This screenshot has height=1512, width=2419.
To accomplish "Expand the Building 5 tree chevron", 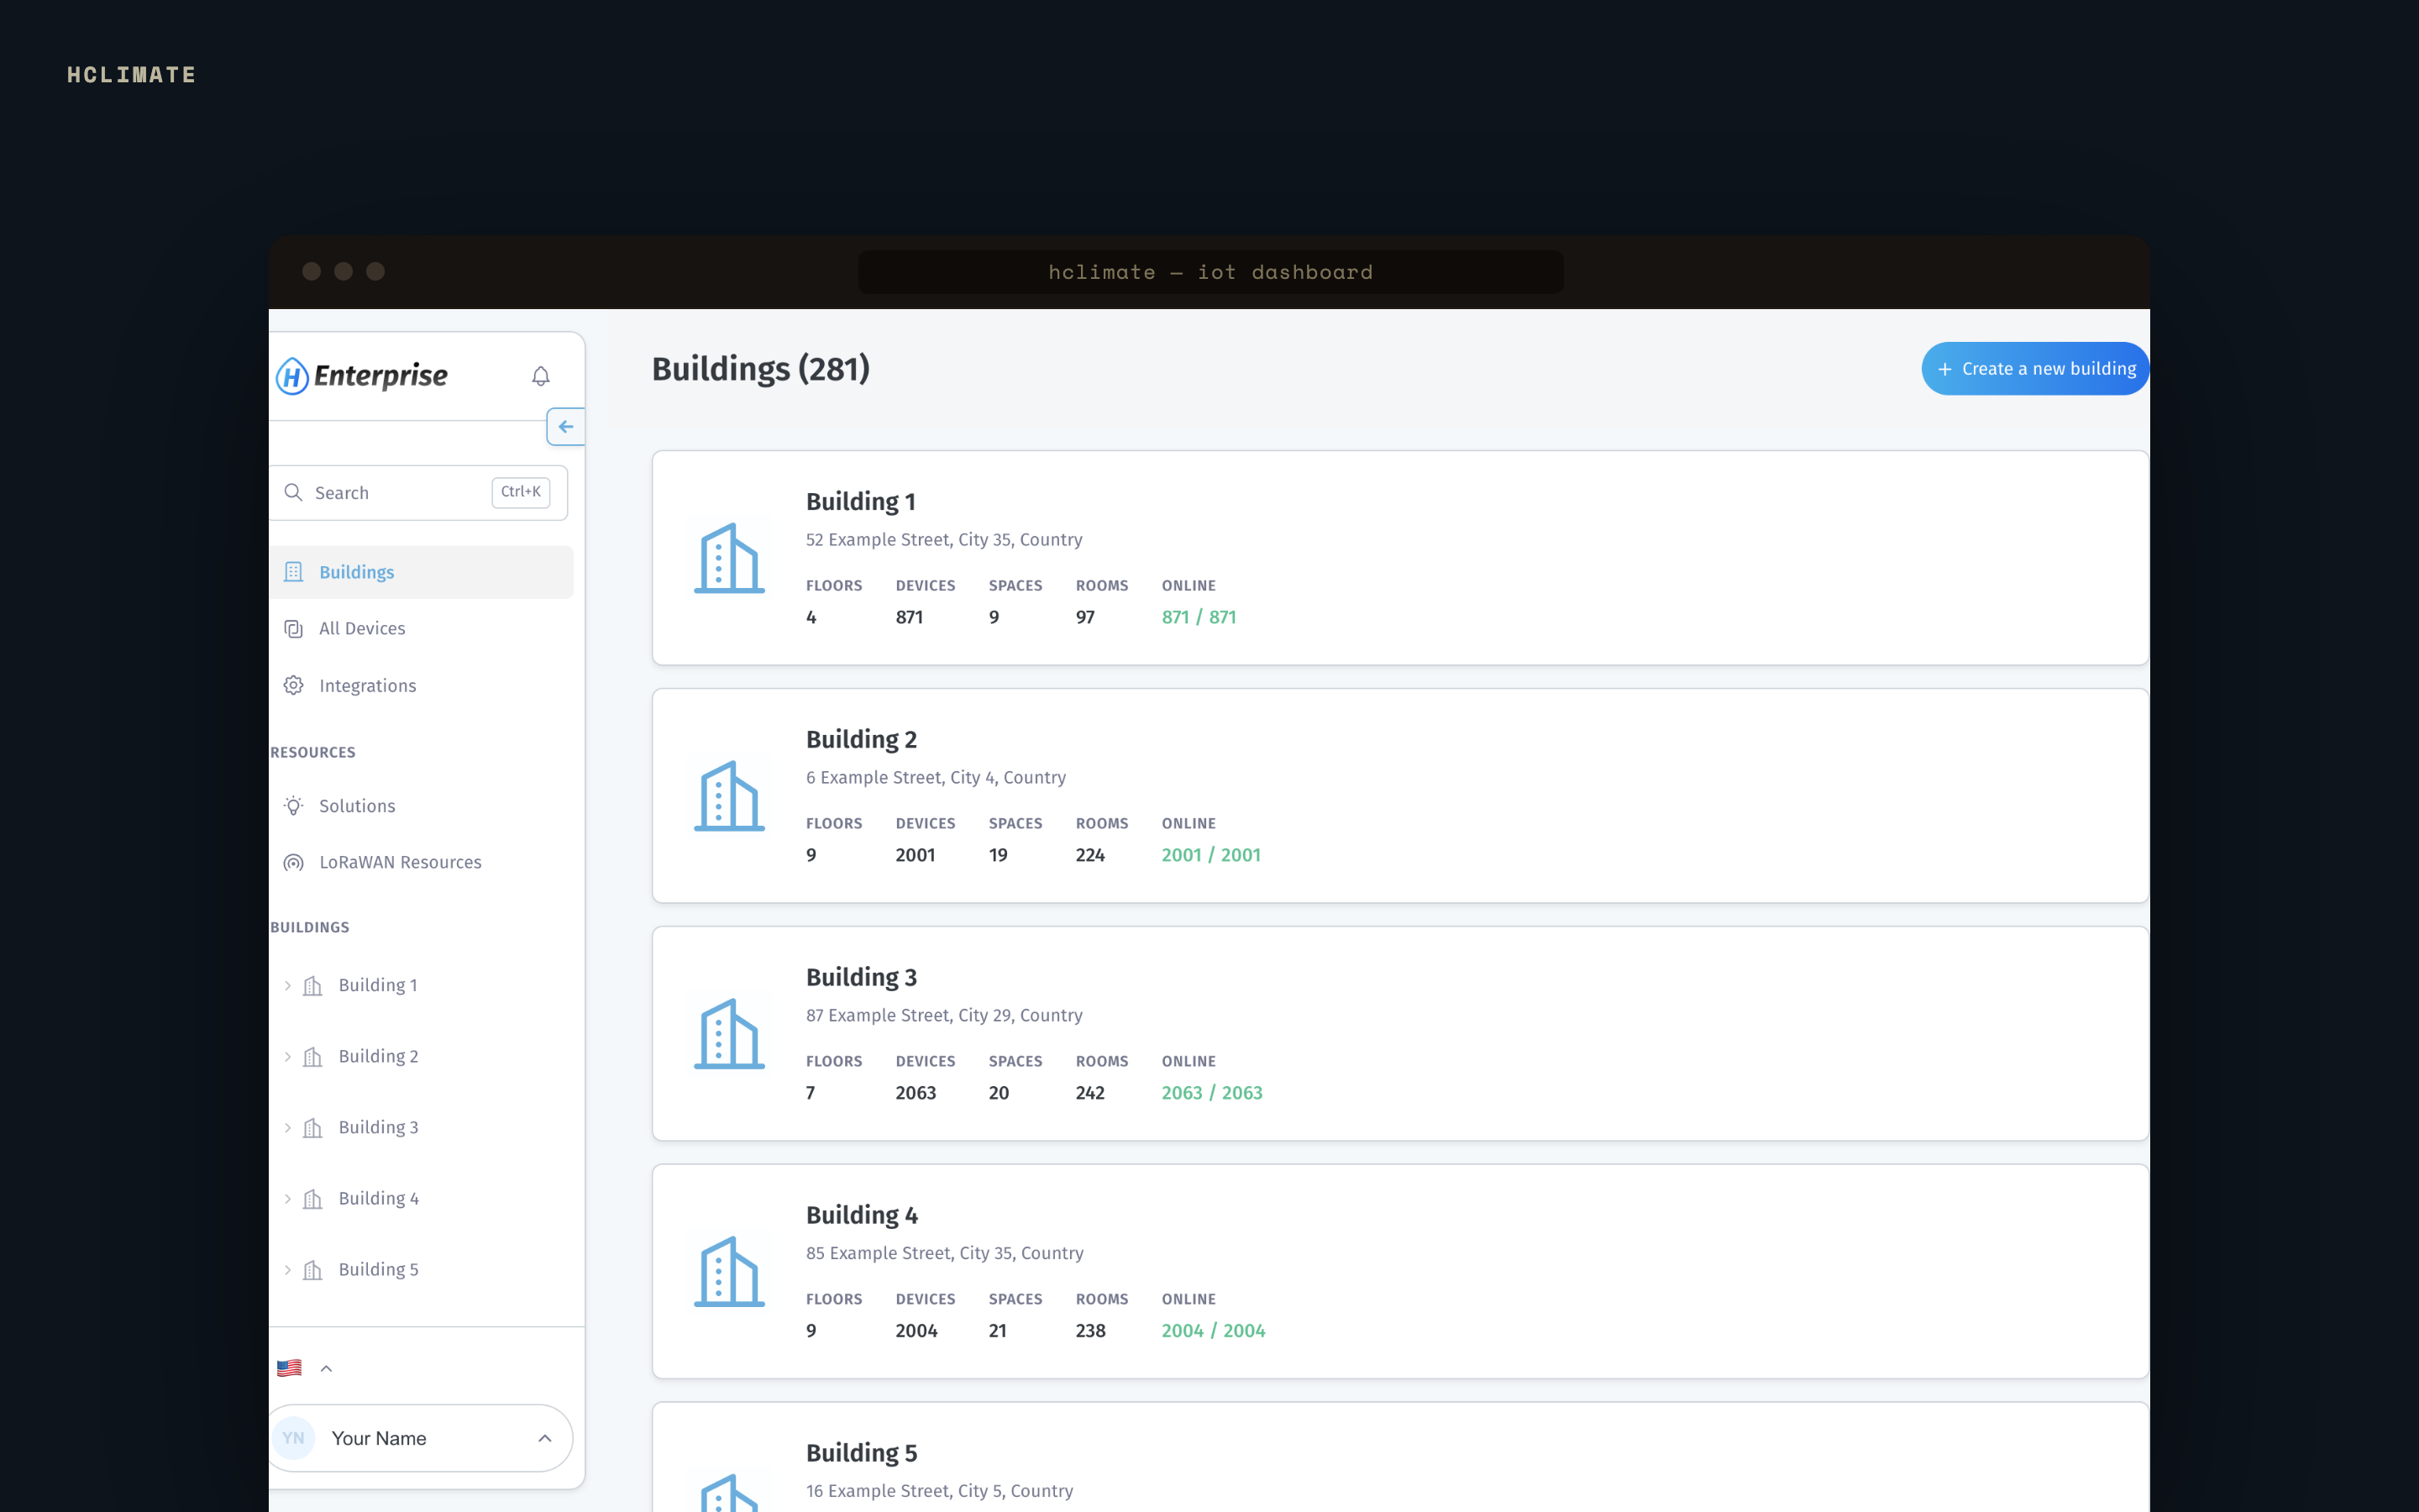I will point(288,1270).
